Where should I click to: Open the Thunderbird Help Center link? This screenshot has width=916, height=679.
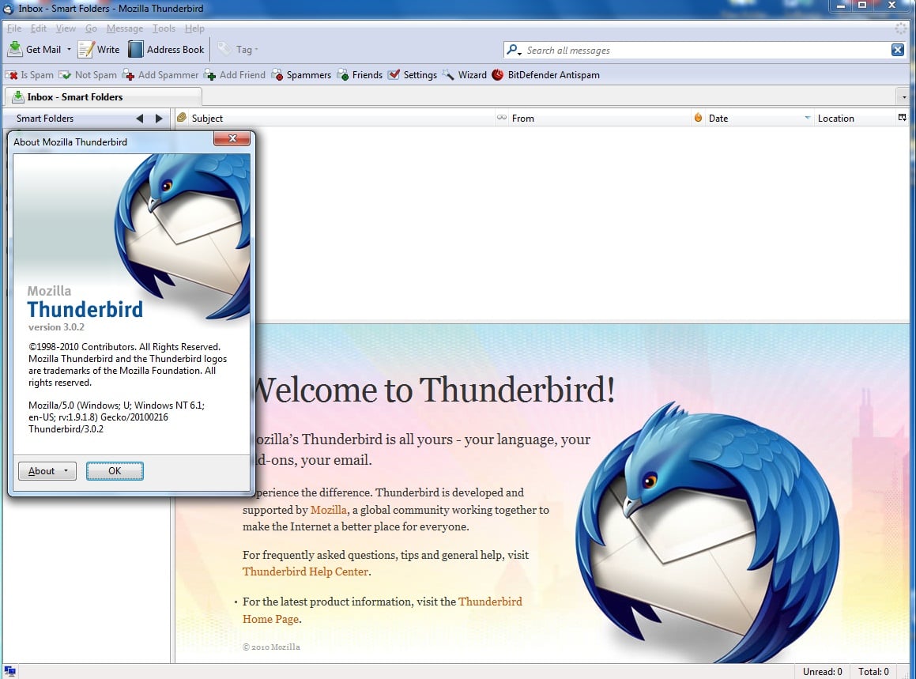[x=306, y=571]
